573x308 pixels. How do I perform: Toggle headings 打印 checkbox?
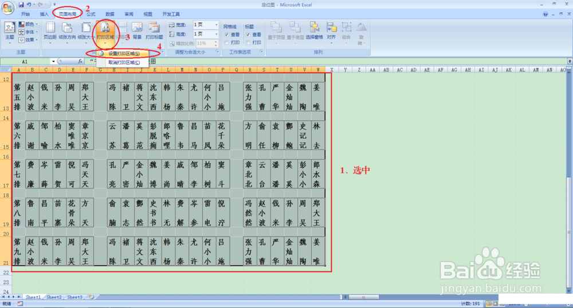coord(248,43)
